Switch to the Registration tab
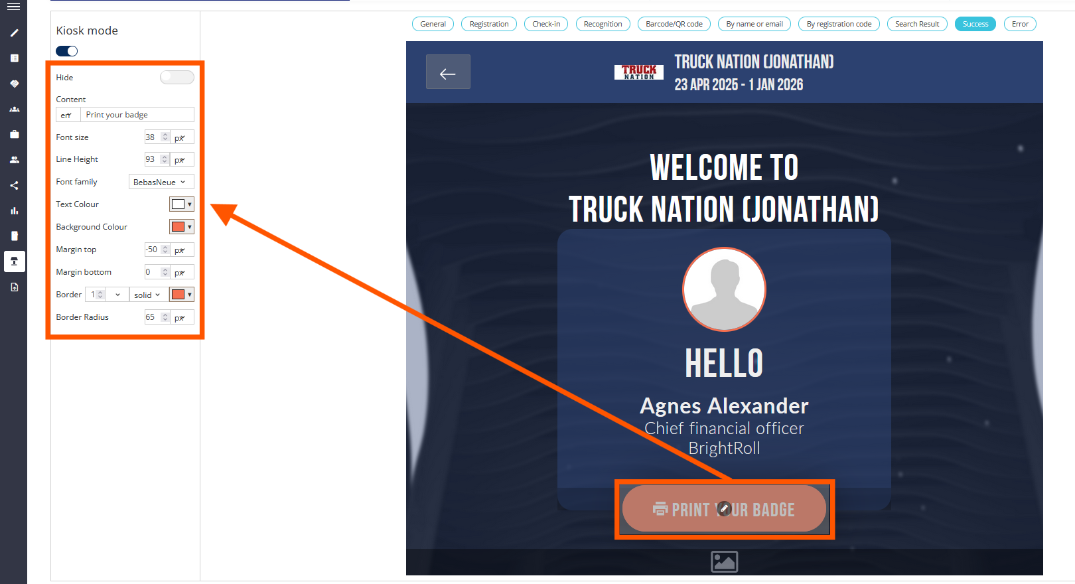 click(488, 24)
